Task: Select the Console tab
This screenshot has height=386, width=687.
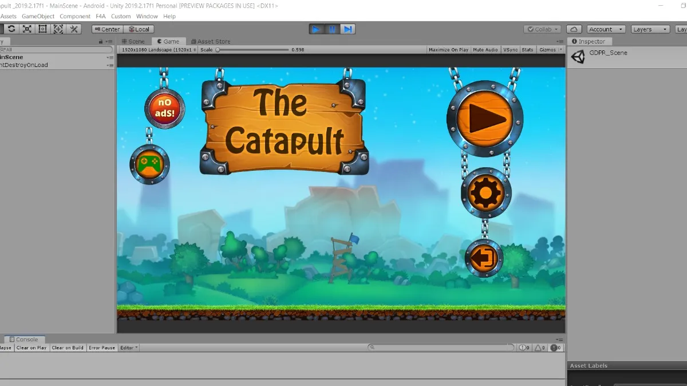Action: tap(24, 340)
